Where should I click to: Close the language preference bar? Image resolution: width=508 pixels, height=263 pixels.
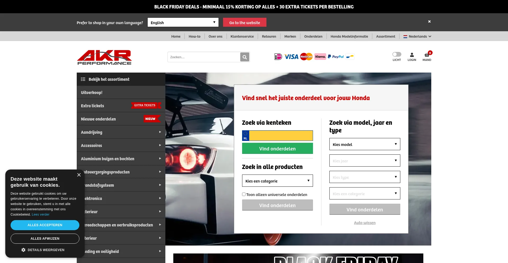pyautogui.click(x=429, y=21)
